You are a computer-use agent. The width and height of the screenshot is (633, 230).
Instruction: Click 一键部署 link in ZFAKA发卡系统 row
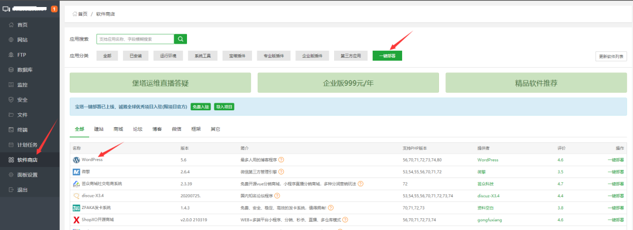[615, 208]
